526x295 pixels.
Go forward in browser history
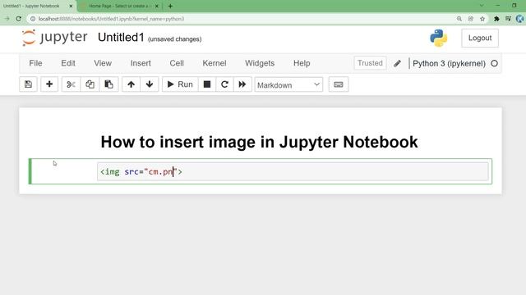click(x=7, y=19)
